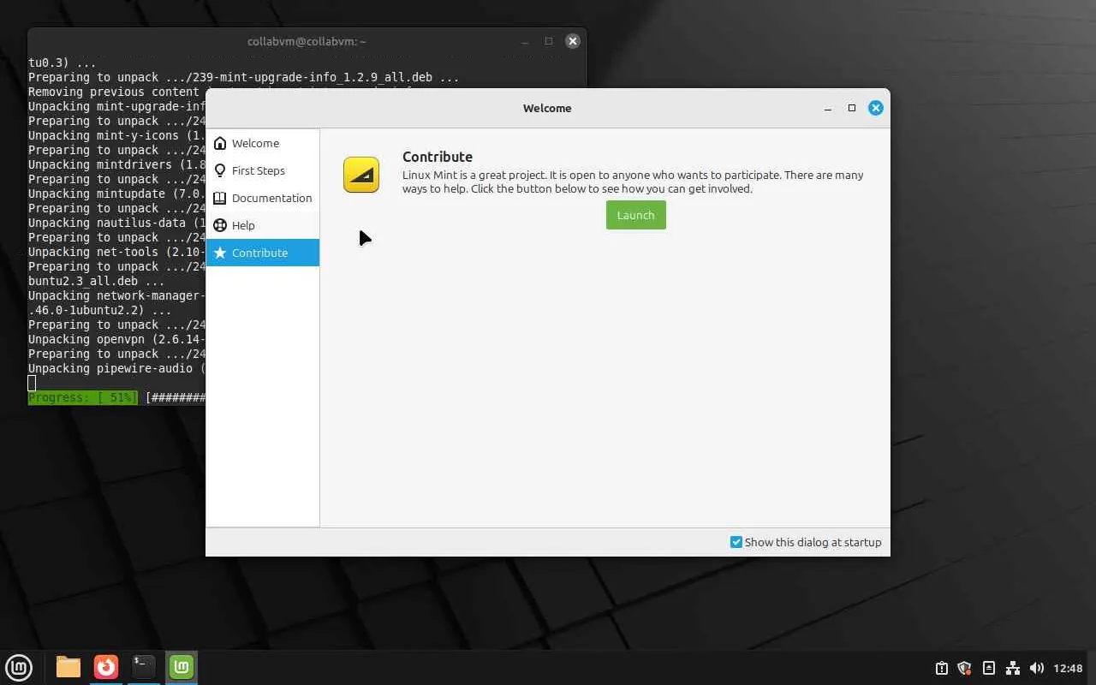Screen dimensions: 1096x685
Task: Click the terminal line mentioning mint-upgrade-info_1.2.9_all.deb
Action: tap(243, 77)
